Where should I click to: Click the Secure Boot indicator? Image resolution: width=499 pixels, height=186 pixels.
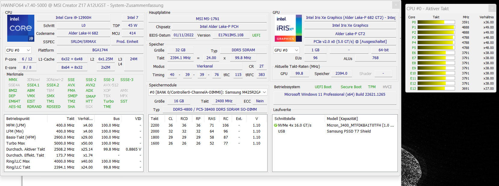(x=351, y=87)
